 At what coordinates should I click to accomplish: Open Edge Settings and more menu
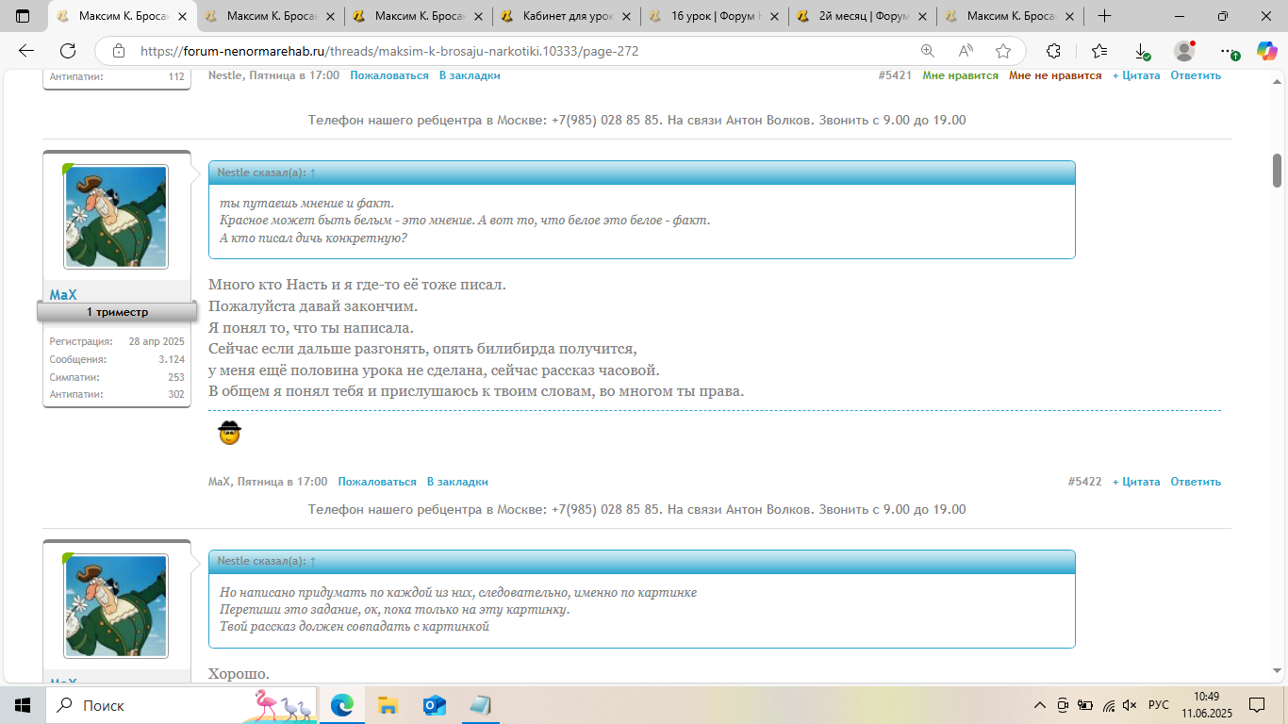click(x=1226, y=51)
